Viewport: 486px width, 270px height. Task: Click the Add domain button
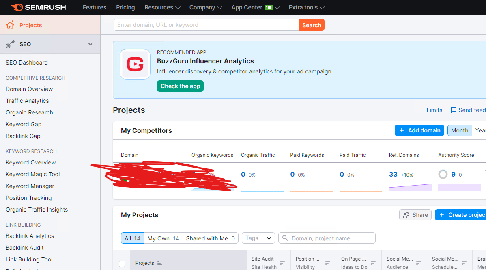coord(419,130)
